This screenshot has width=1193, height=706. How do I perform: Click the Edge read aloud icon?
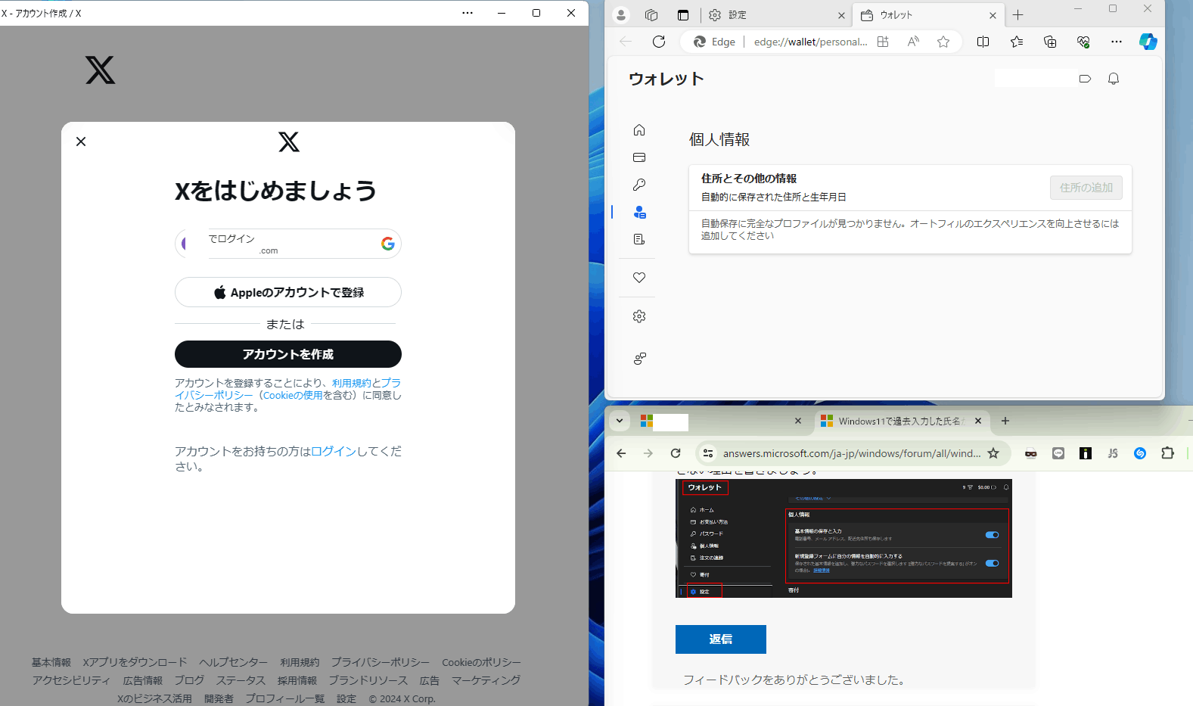point(913,42)
